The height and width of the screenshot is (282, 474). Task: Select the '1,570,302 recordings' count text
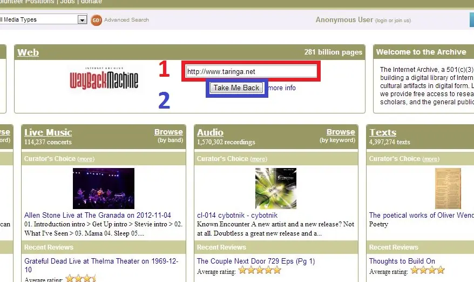(x=226, y=142)
